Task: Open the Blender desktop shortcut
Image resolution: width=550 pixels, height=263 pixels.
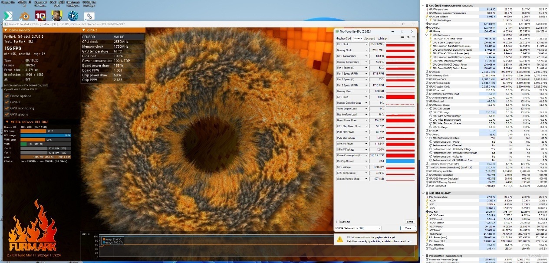Action: coord(24,16)
